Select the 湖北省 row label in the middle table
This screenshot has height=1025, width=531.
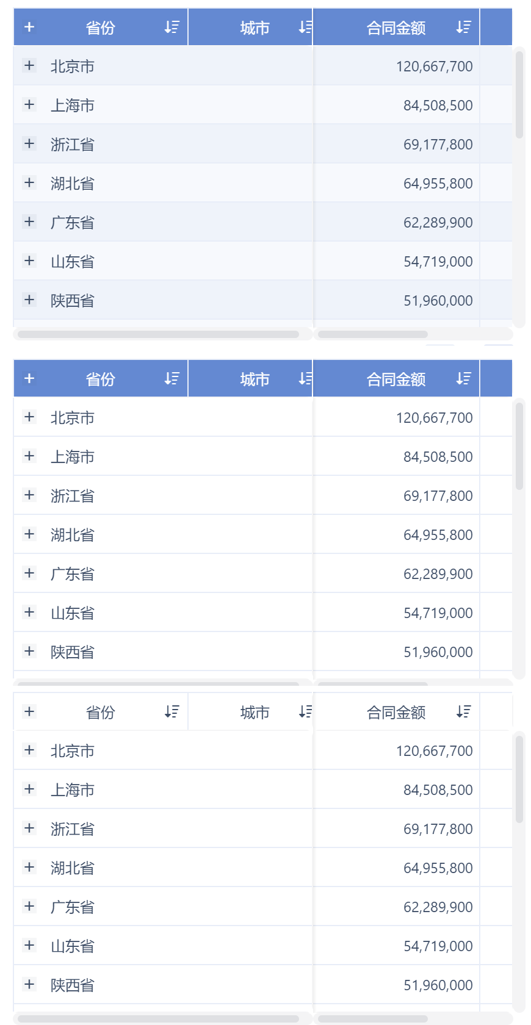[73, 535]
